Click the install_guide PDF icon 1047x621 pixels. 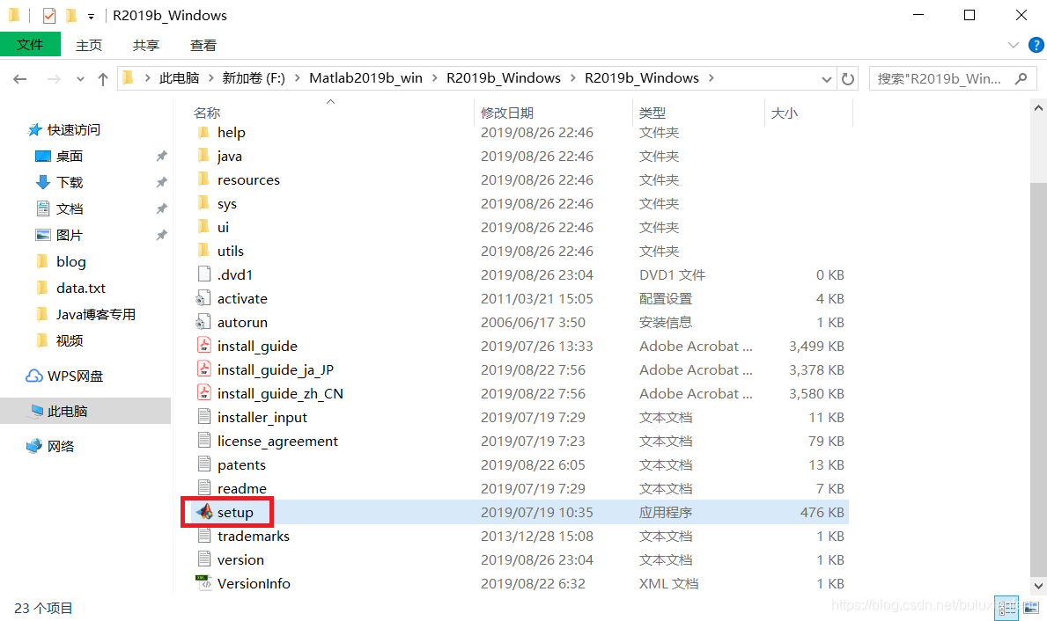[x=204, y=346]
